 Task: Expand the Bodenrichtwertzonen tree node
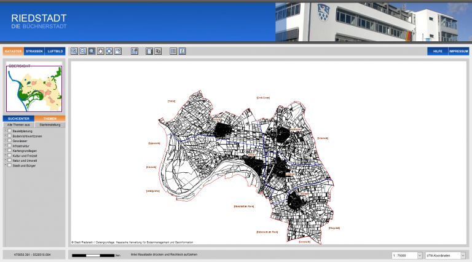coord(6,135)
